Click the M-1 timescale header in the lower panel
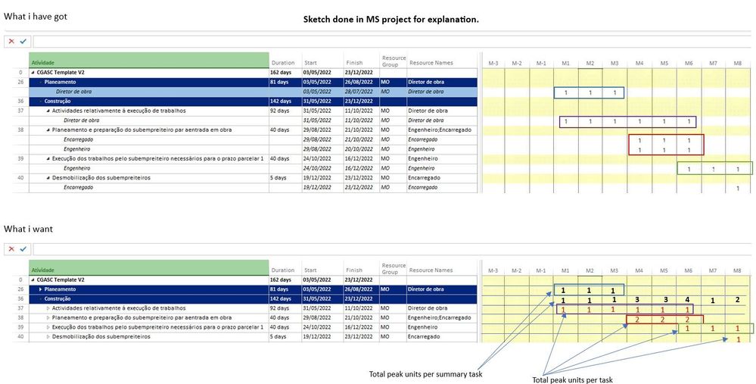Viewport: 756px width, 384px height. tap(541, 271)
